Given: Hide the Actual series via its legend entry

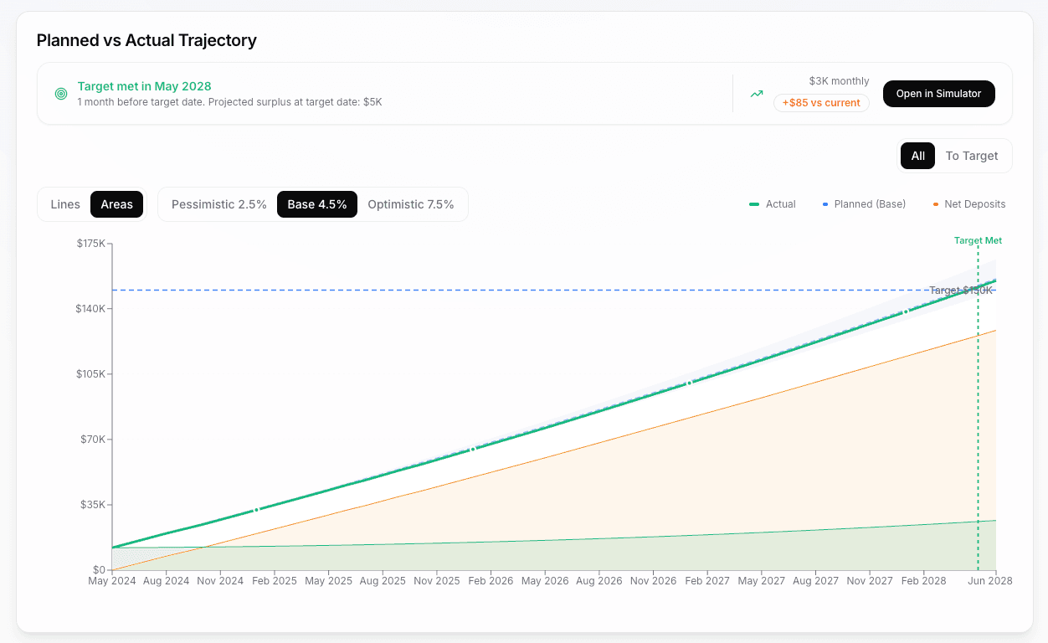Looking at the screenshot, I should 773,203.
